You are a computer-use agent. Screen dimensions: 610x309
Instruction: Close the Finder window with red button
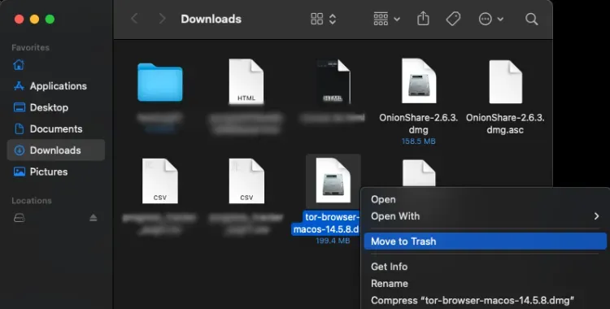[19, 19]
